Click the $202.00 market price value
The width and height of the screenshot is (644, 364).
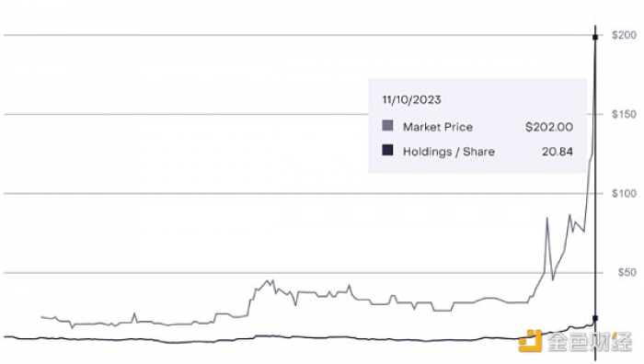pyautogui.click(x=549, y=127)
